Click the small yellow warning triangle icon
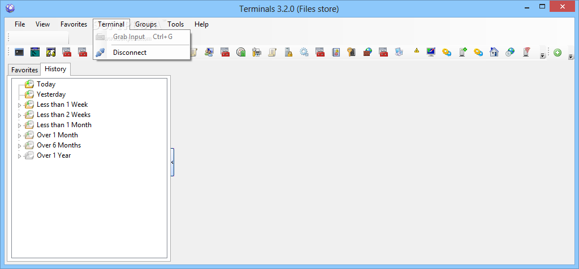The height and width of the screenshot is (269, 579). click(x=417, y=50)
